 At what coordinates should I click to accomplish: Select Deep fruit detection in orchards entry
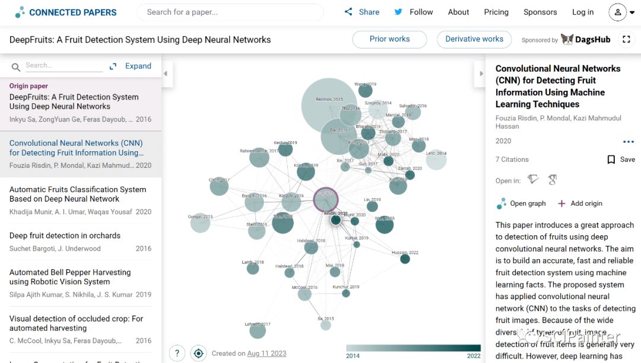click(81, 242)
